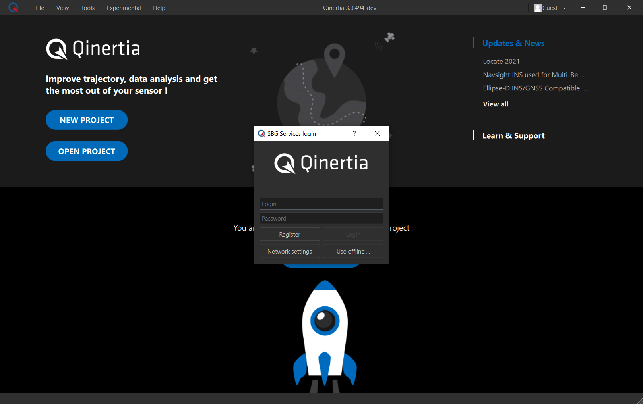Click the disabled Login button in dialog
Viewport: 643px width, 404px height.
click(x=353, y=234)
